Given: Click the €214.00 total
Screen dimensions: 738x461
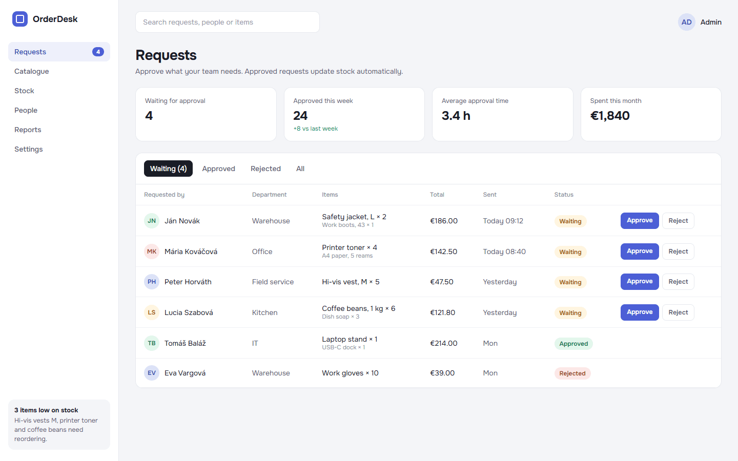Looking at the screenshot, I should point(444,343).
